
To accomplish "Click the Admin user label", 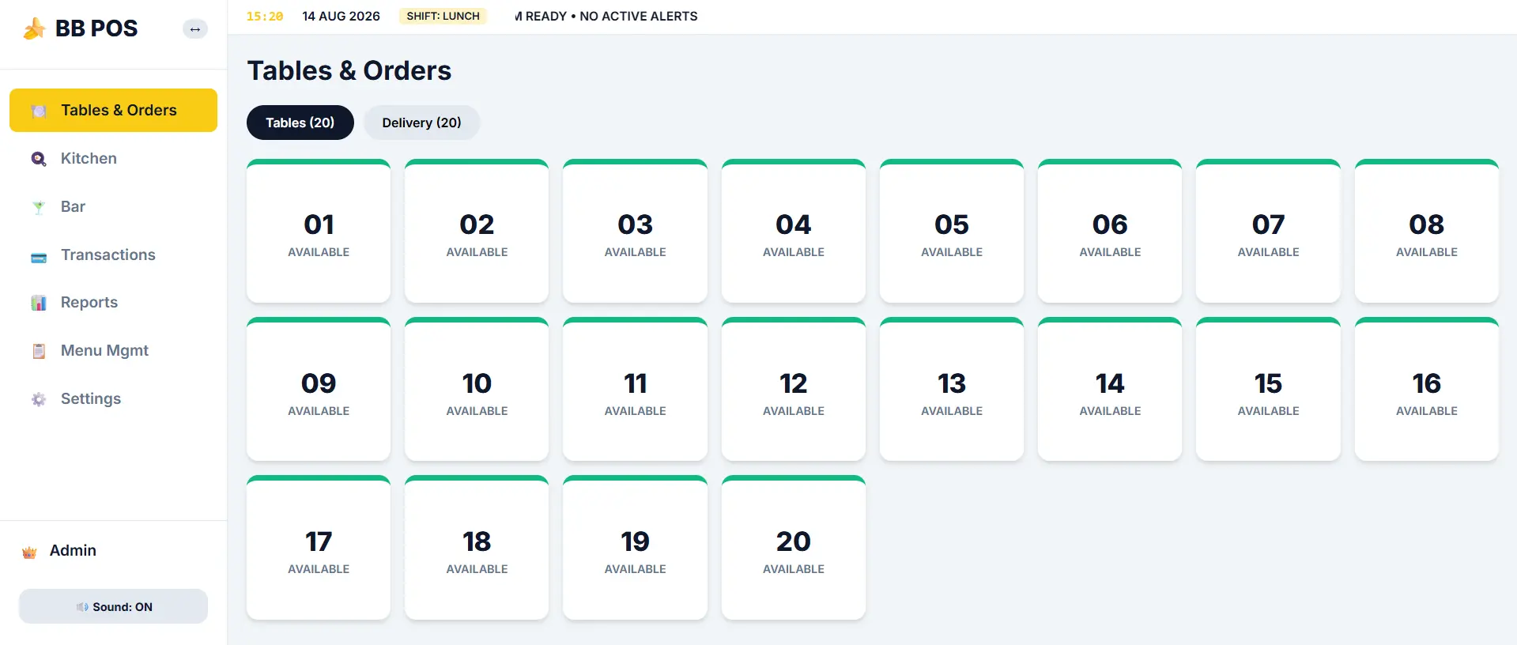I will pyautogui.click(x=73, y=551).
